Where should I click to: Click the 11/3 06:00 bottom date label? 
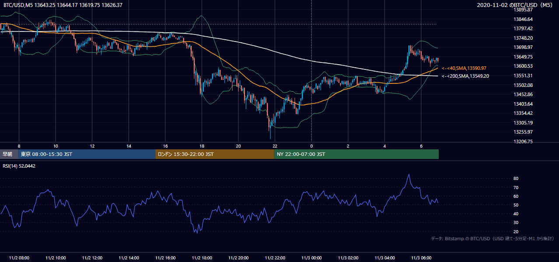click(x=421, y=258)
